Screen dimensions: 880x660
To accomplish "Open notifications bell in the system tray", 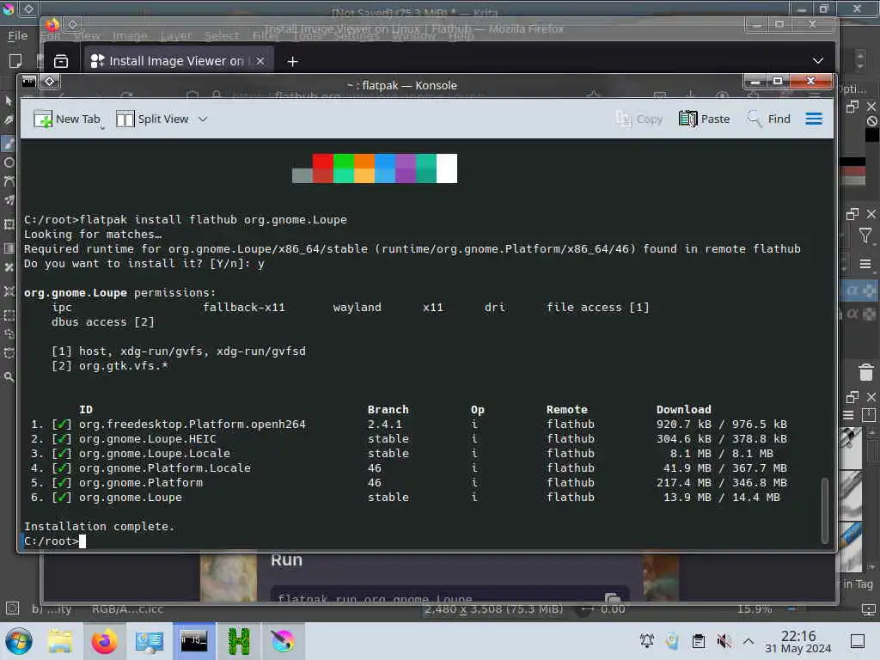I will 646,641.
